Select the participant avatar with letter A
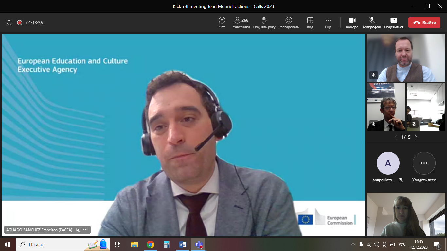This screenshot has width=447, height=251. pyautogui.click(x=388, y=163)
